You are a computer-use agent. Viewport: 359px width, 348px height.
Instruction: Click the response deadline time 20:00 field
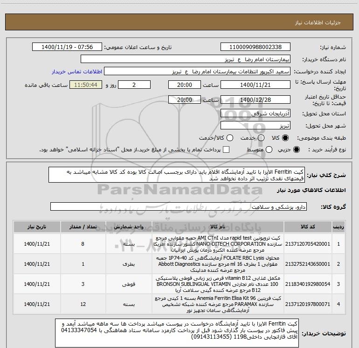pos(185,85)
